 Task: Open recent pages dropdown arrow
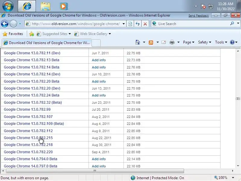pos(20,24)
